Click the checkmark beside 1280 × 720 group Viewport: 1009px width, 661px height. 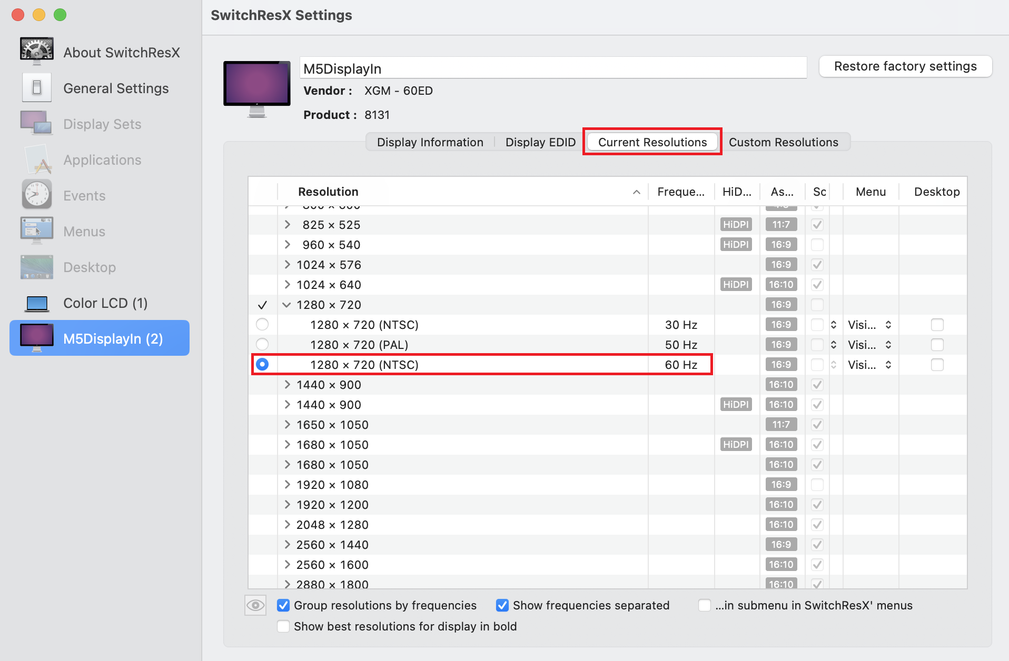(x=262, y=305)
